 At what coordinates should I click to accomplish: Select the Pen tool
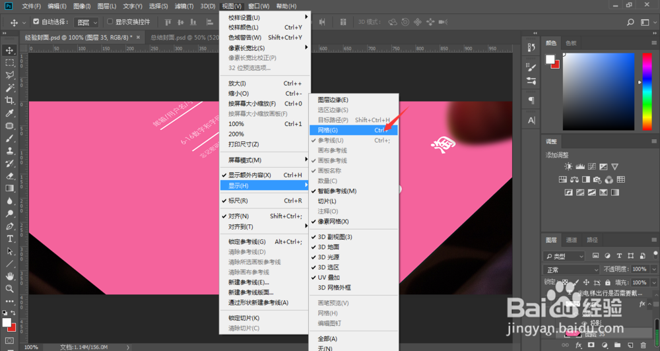(9, 226)
